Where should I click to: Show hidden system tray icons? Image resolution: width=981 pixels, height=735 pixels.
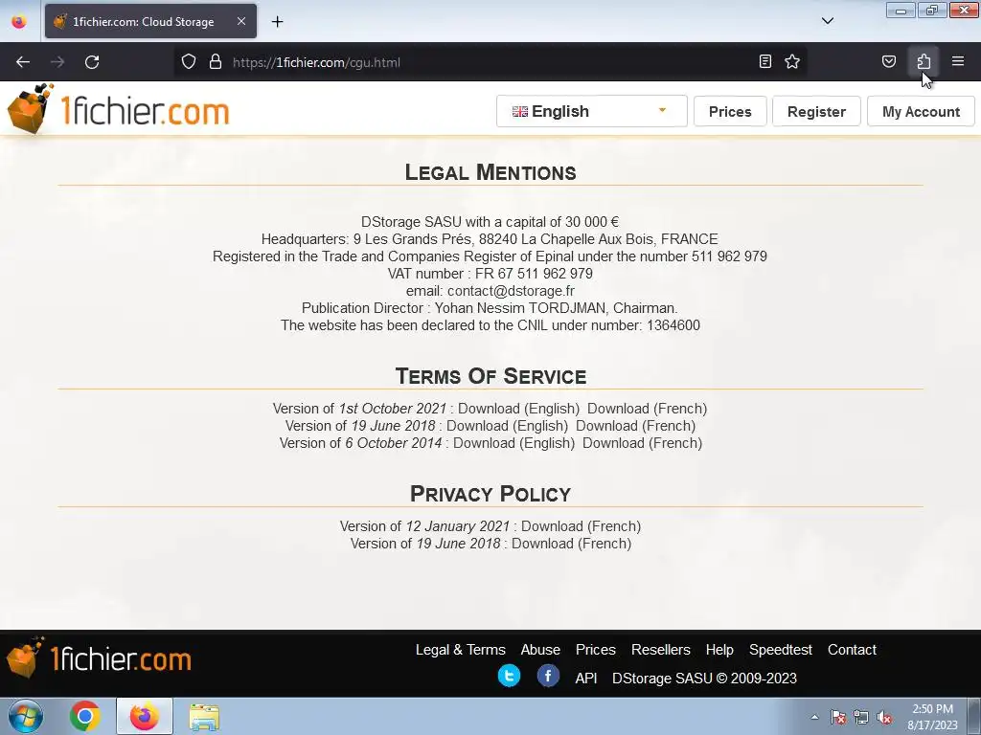tap(814, 717)
